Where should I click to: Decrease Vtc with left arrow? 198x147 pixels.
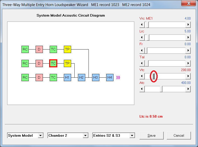click(x=142, y=76)
